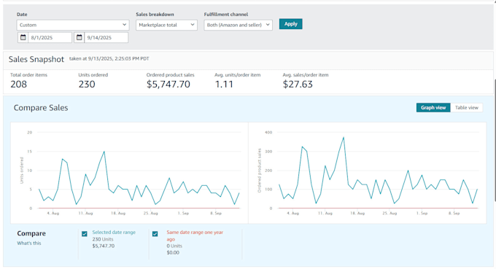The width and height of the screenshot is (496, 269).
Task: Click the end date field 9/14/2025
Action: [x=106, y=37]
